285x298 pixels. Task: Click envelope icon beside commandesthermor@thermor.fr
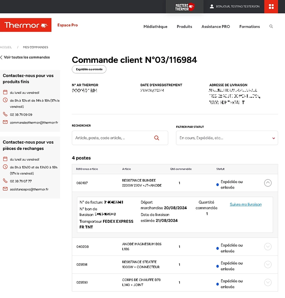[x=5, y=122]
